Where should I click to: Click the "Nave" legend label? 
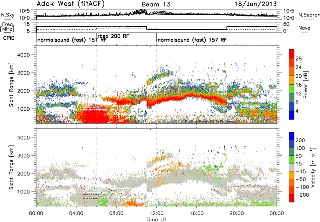[x=304, y=28]
